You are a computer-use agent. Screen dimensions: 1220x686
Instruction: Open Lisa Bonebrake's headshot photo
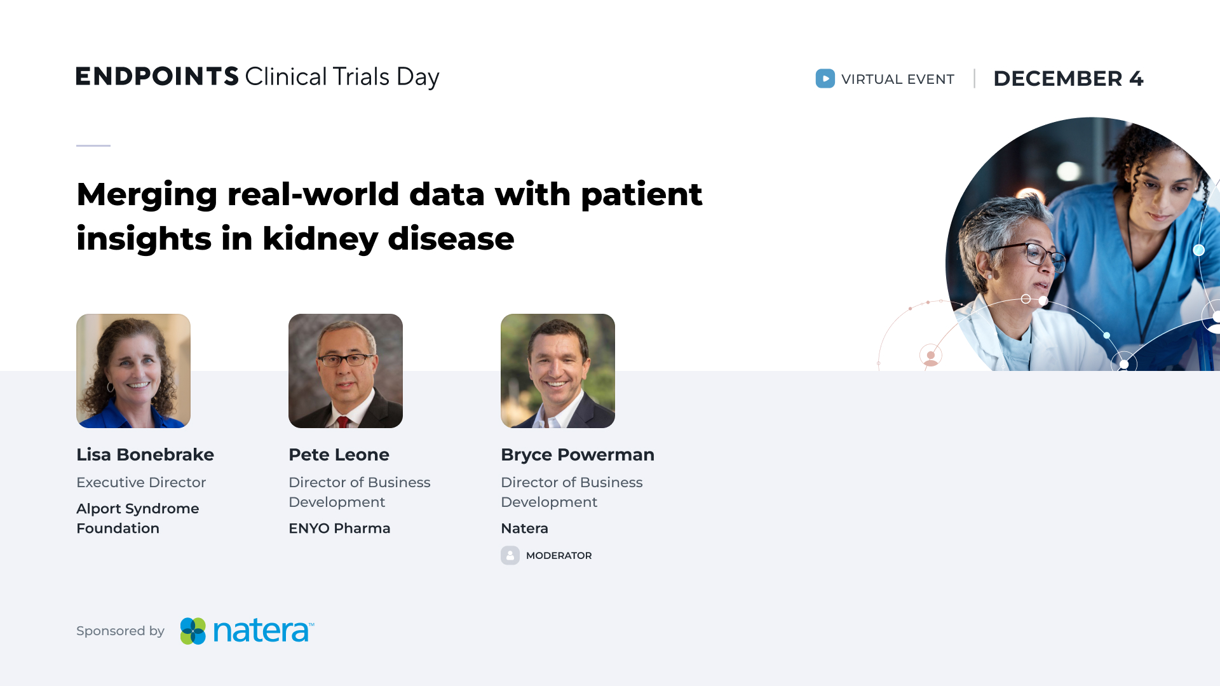point(133,371)
